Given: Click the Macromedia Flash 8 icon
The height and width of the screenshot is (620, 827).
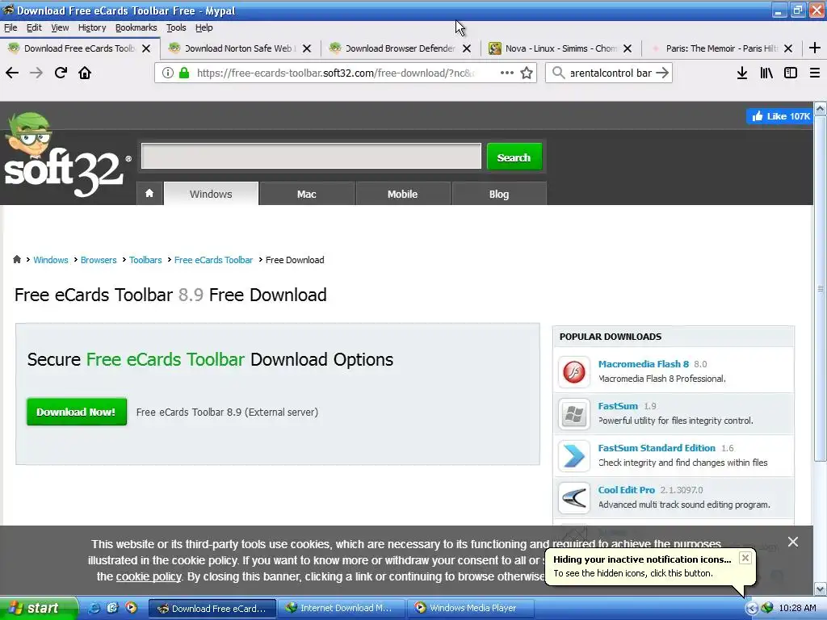Looking at the screenshot, I should [x=574, y=371].
